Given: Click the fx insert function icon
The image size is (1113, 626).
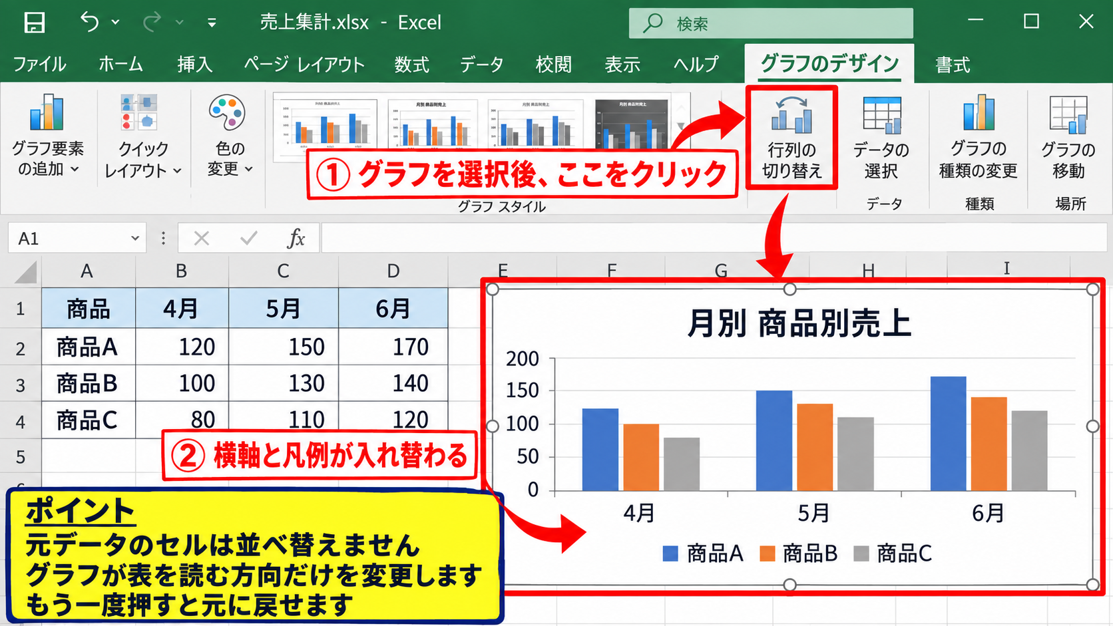Looking at the screenshot, I should tap(296, 238).
